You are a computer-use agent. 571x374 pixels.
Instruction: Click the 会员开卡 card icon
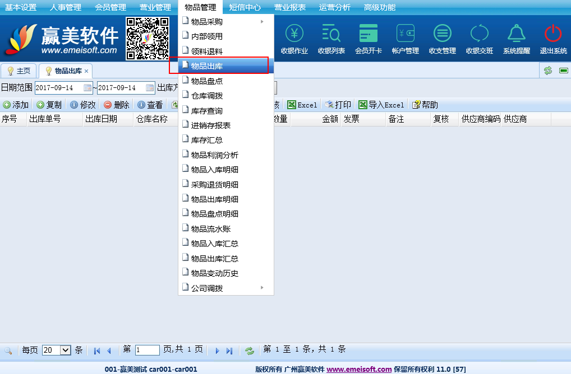coord(369,35)
